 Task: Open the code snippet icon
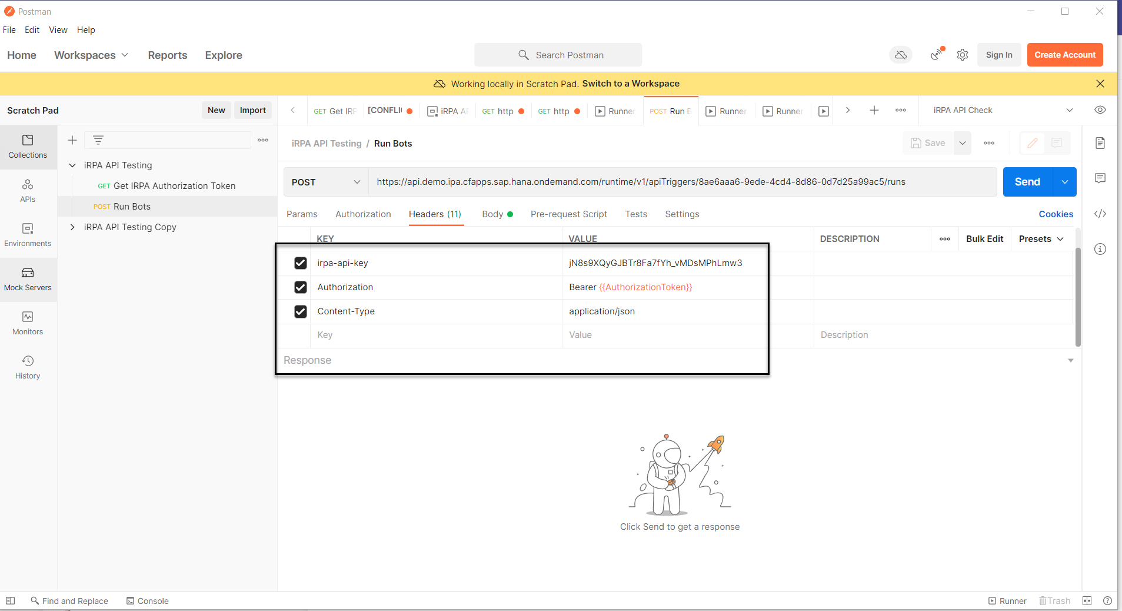point(1100,214)
